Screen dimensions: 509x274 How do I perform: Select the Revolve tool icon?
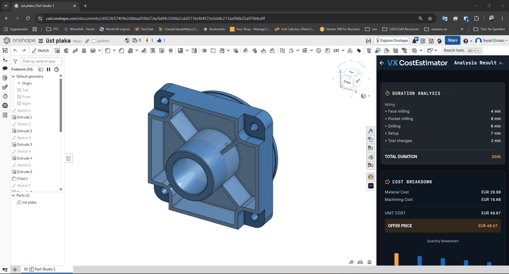point(66,51)
